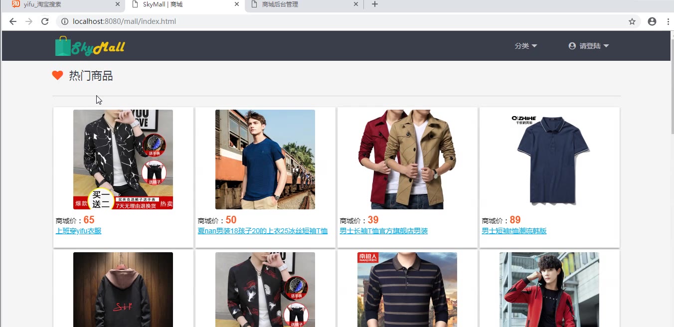Click the price 65 text
This screenshot has height=327, width=674.
(x=89, y=220)
